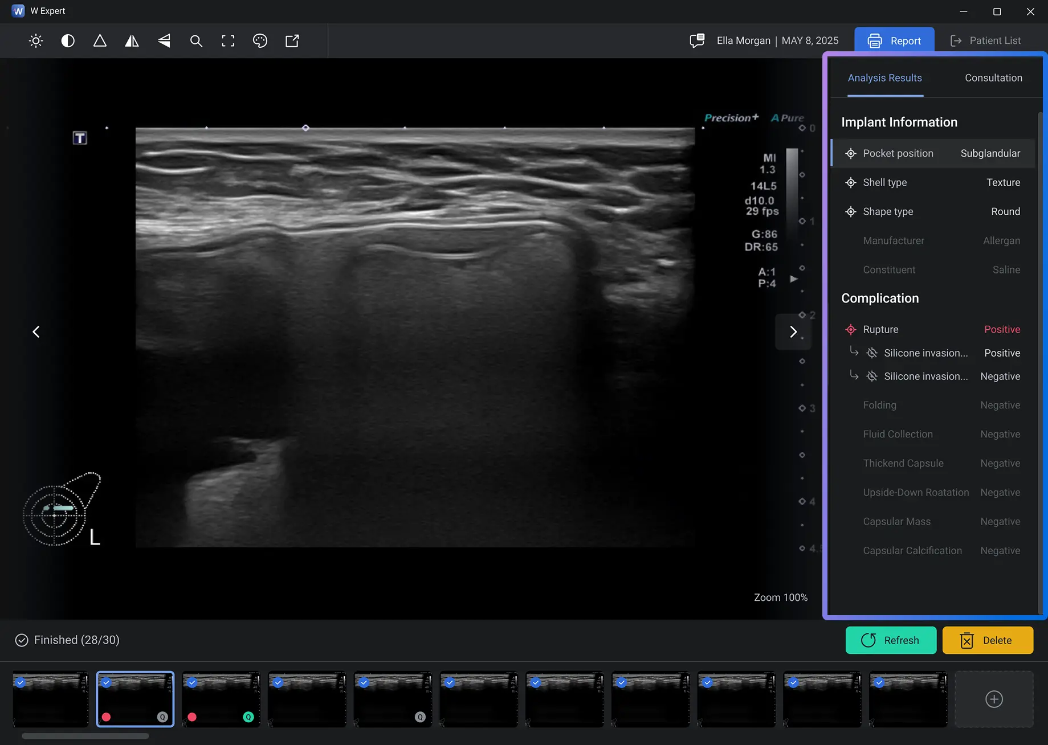Screen dimensions: 1048x745
Task: Flip the ultrasound image vertically
Action: click(164, 40)
